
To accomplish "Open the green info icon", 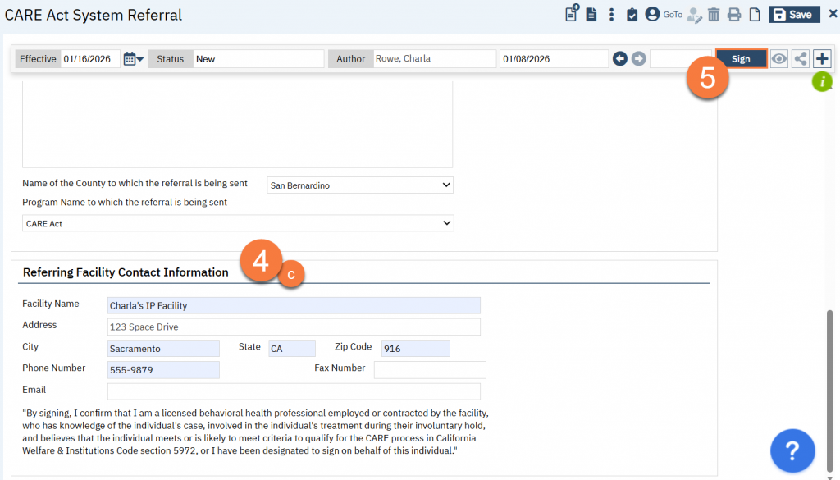I will pyautogui.click(x=822, y=81).
